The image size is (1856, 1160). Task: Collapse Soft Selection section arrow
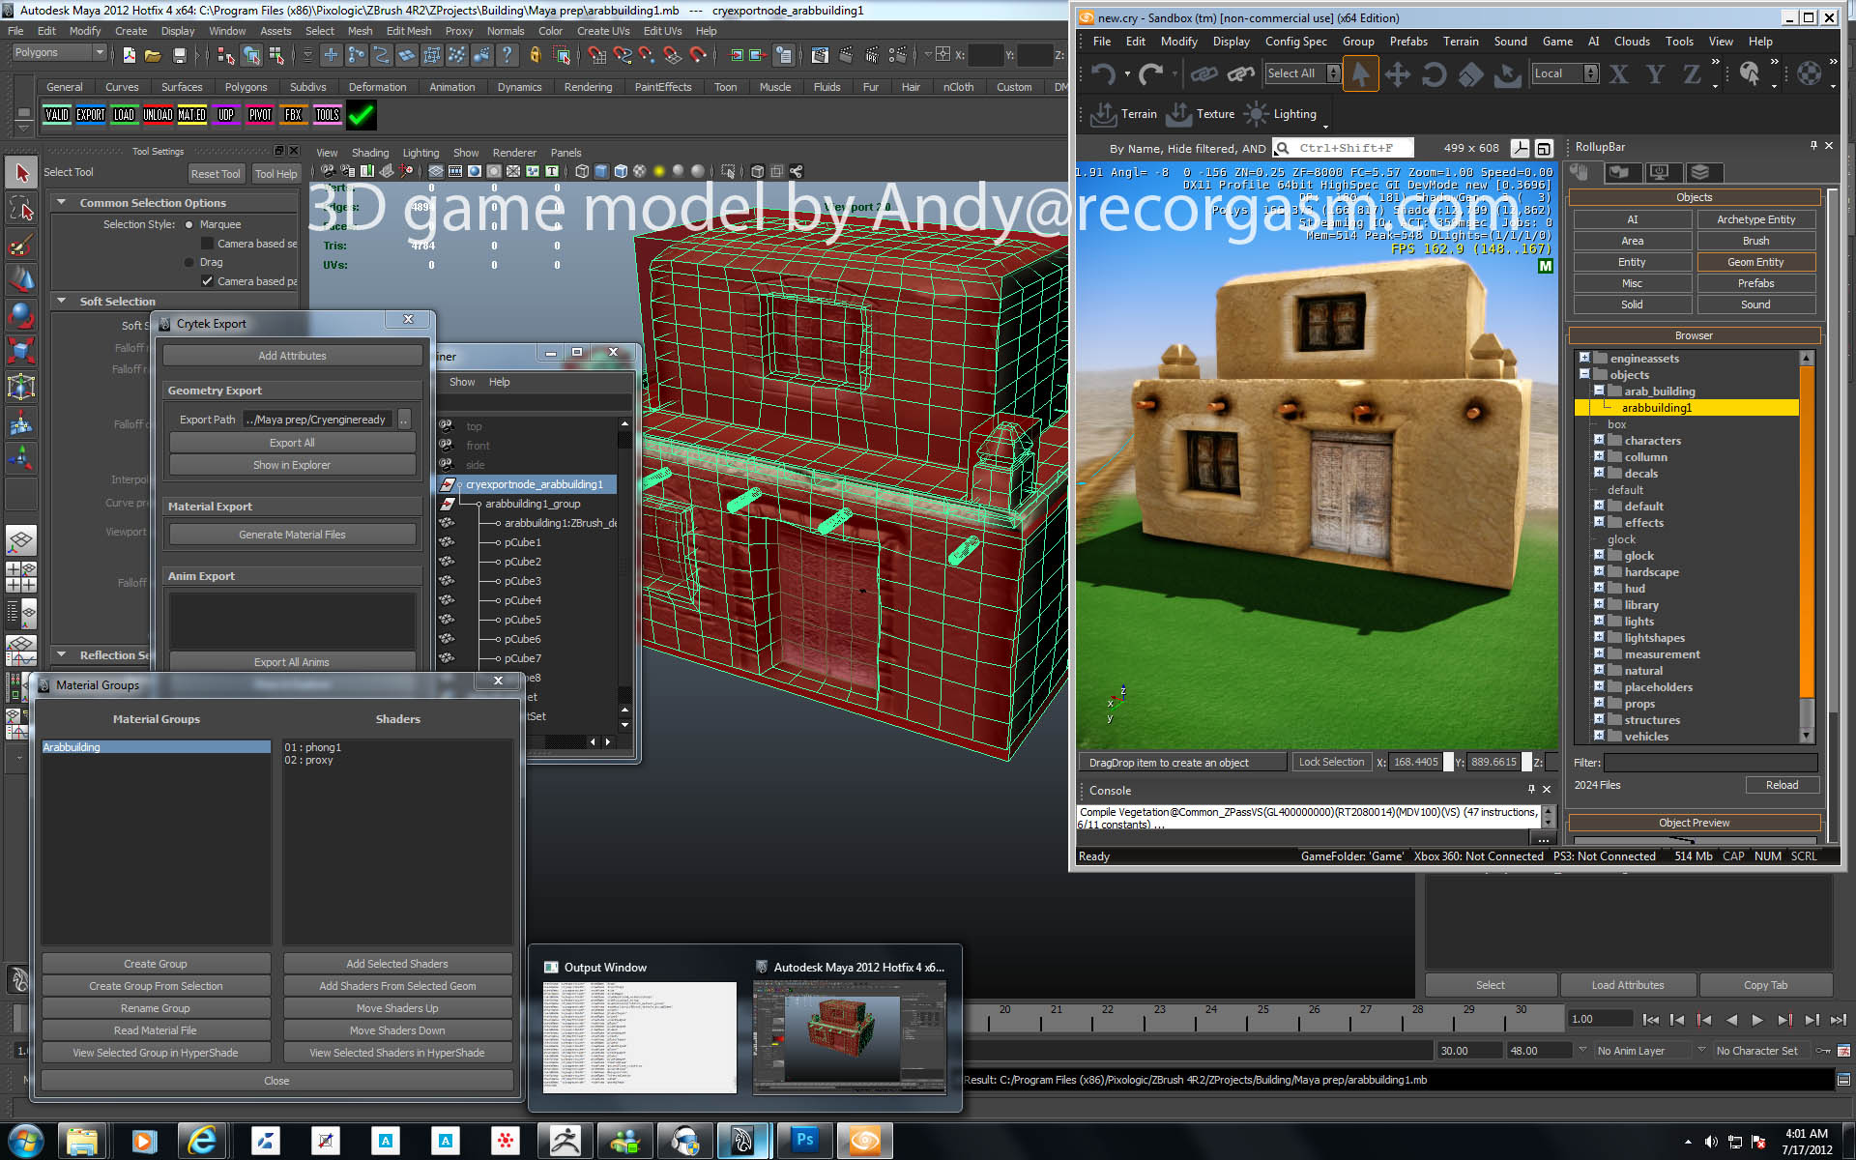[62, 301]
